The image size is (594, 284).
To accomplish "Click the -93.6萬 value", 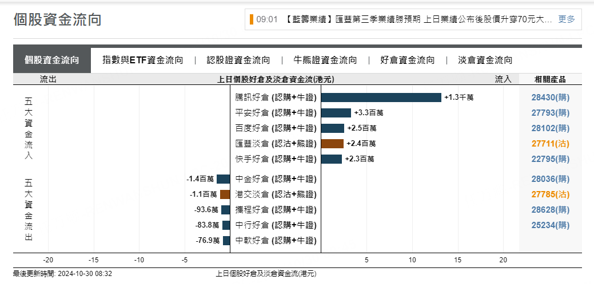I will coord(207,210).
